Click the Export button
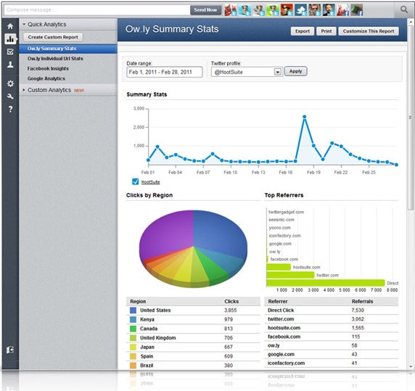Viewport: 415px width, 391px height. (303, 31)
